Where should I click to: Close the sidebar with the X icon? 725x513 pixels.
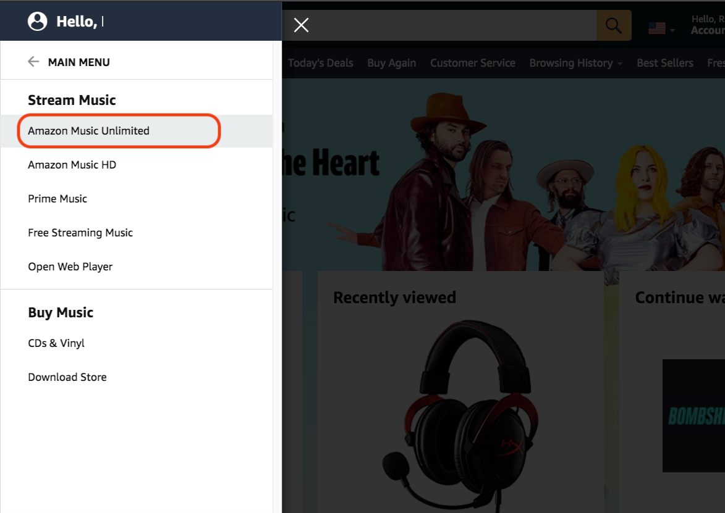pos(301,25)
